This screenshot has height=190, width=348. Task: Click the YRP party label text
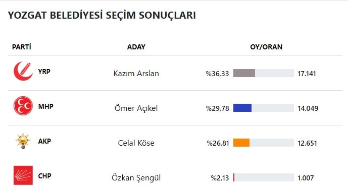coord(44,72)
